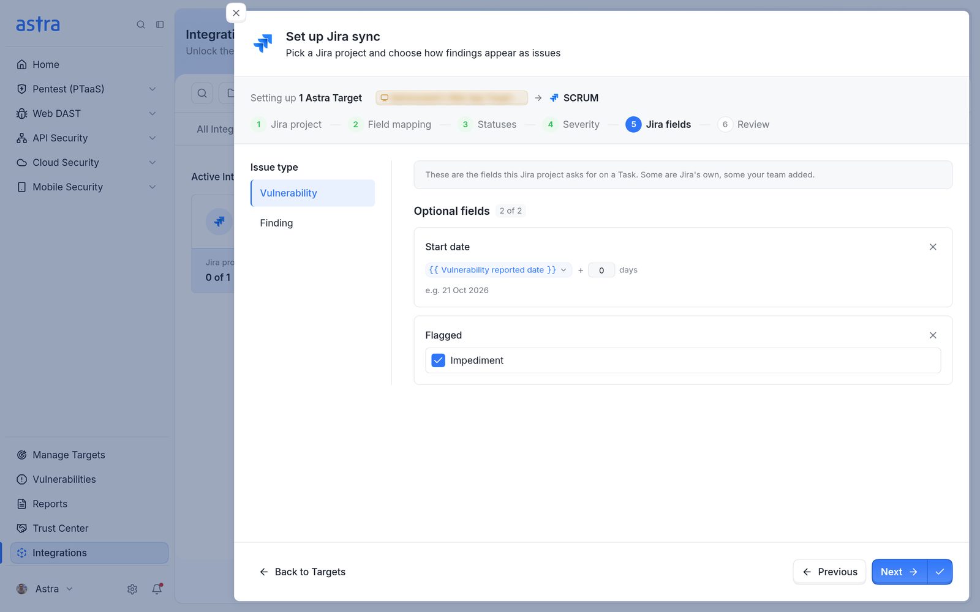Select the Vulnerability issue type
This screenshot has width=980, height=612.
click(312, 193)
